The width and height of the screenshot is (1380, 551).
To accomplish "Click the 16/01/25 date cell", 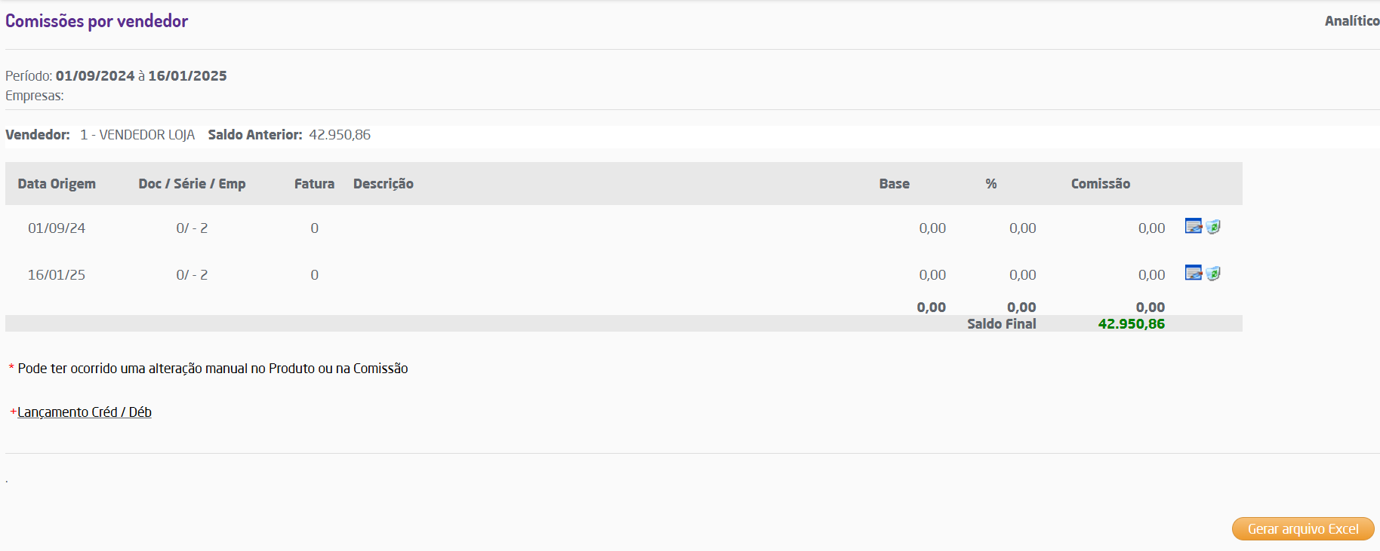I will tap(57, 275).
